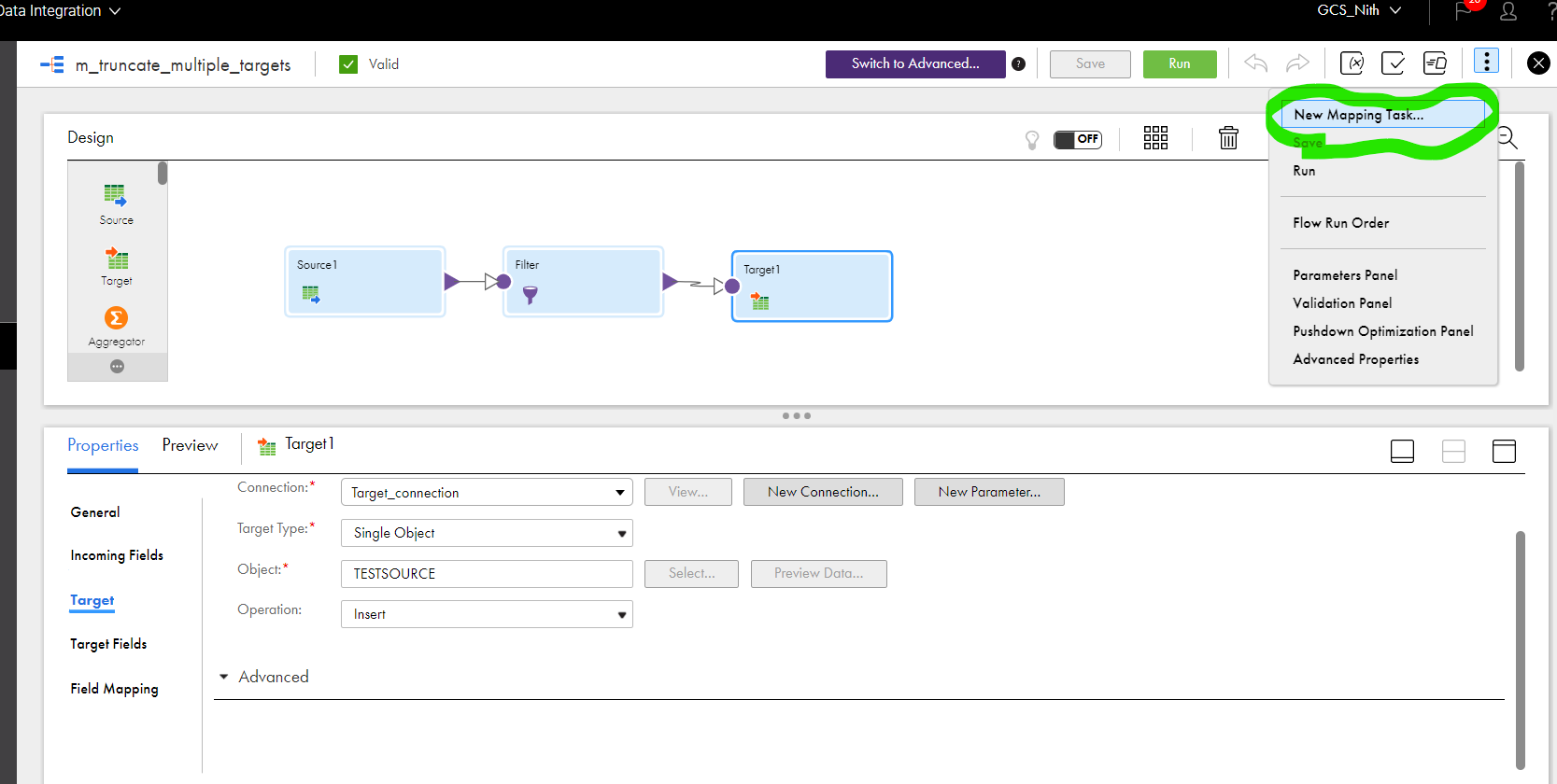
Task: Add a Target transformation from the palette
Action: [x=116, y=266]
